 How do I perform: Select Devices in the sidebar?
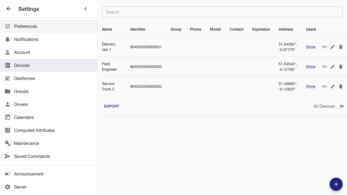[x=49, y=65]
